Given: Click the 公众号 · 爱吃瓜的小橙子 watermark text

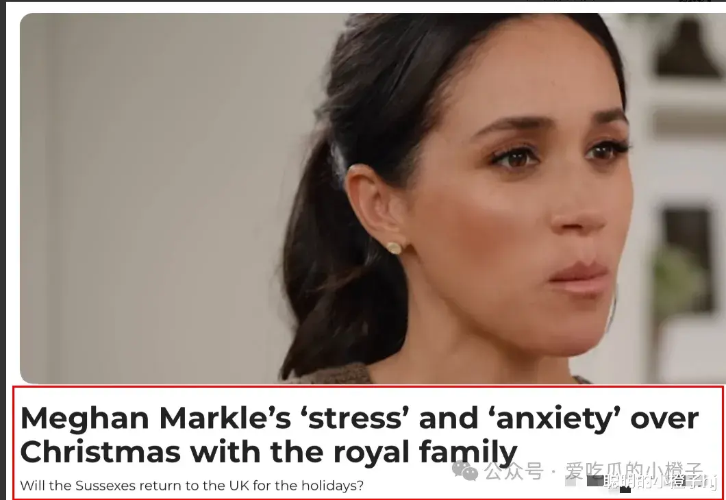Looking at the screenshot, I should click(x=594, y=471).
